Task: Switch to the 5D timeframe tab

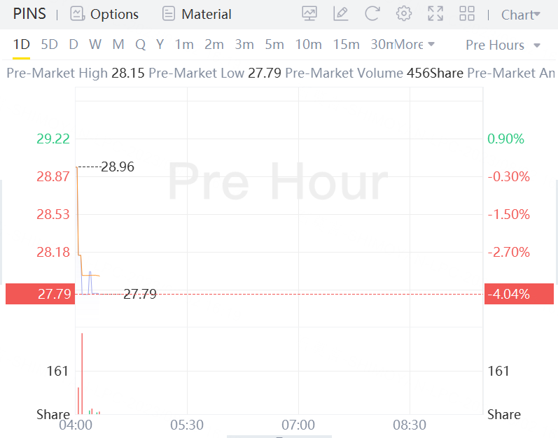Action: 49,45
